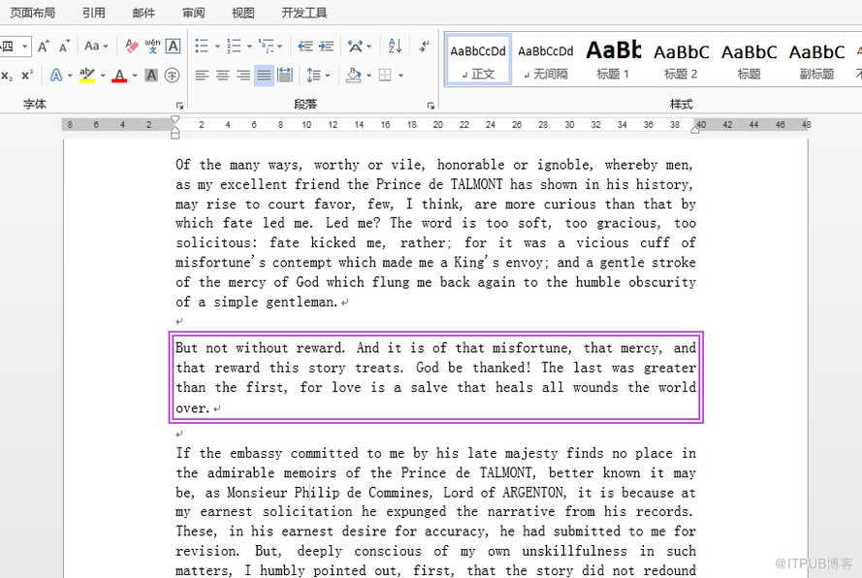Decrease paragraph indent
The image size is (862, 578).
[305, 47]
